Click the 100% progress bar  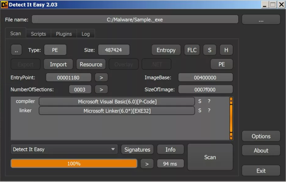[x=74, y=163]
